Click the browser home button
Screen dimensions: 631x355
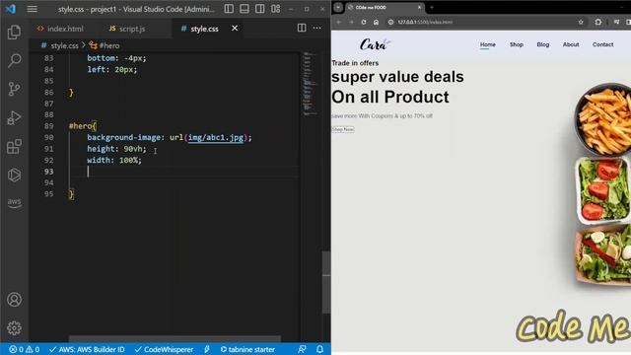coord(376,22)
